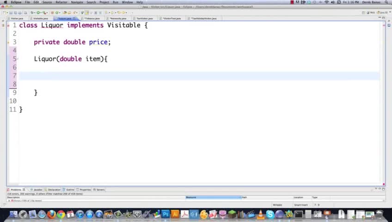Image resolution: width=392 pixels, height=222 pixels.
Task: Switch to the Properties view tab
Action: click(x=84, y=190)
